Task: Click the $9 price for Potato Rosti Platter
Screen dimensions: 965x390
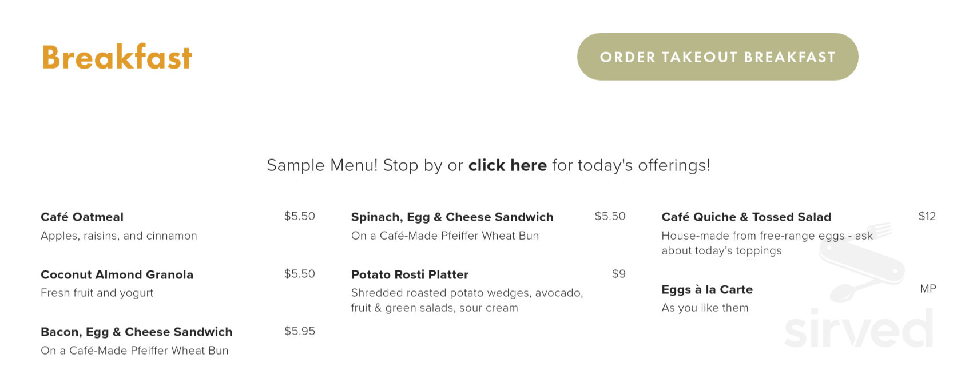Action: pyautogui.click(x=619, y=274)
